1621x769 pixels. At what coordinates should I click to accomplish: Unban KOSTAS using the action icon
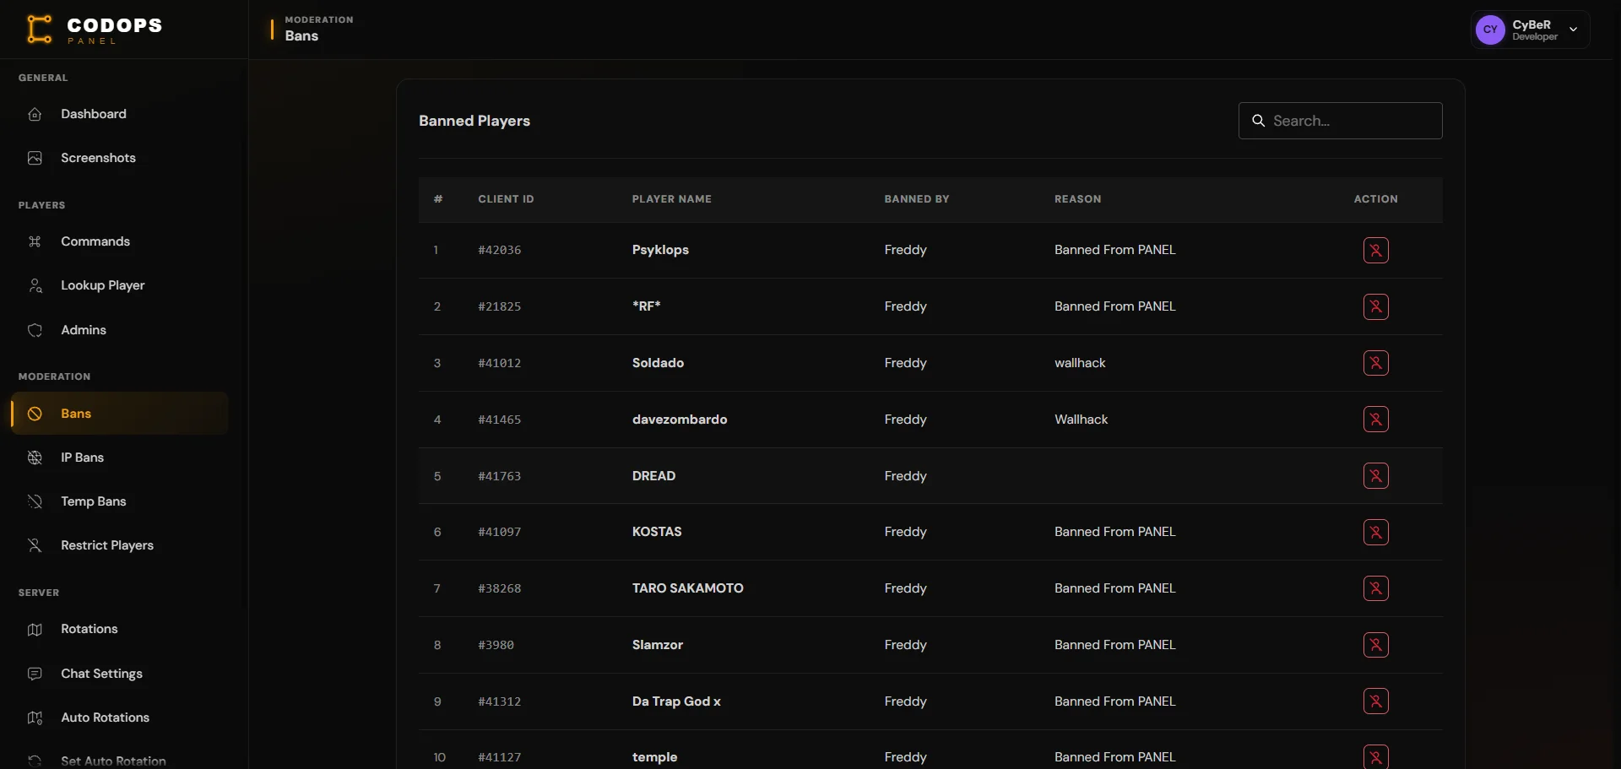(1375, 532)
